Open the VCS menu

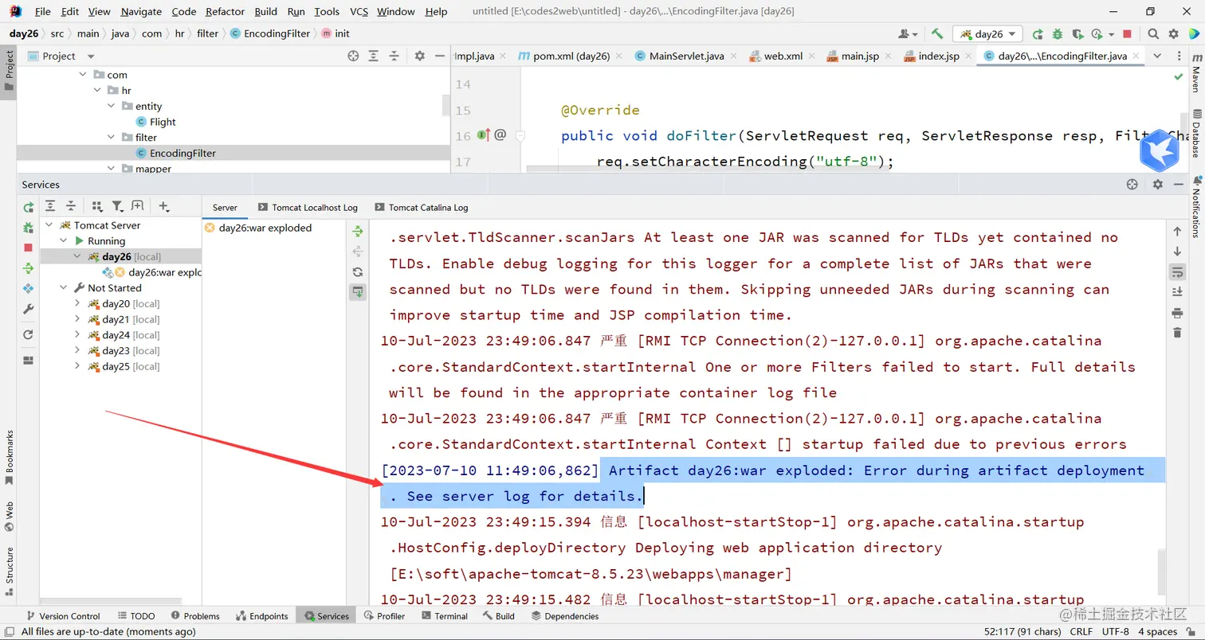(359, 12)
